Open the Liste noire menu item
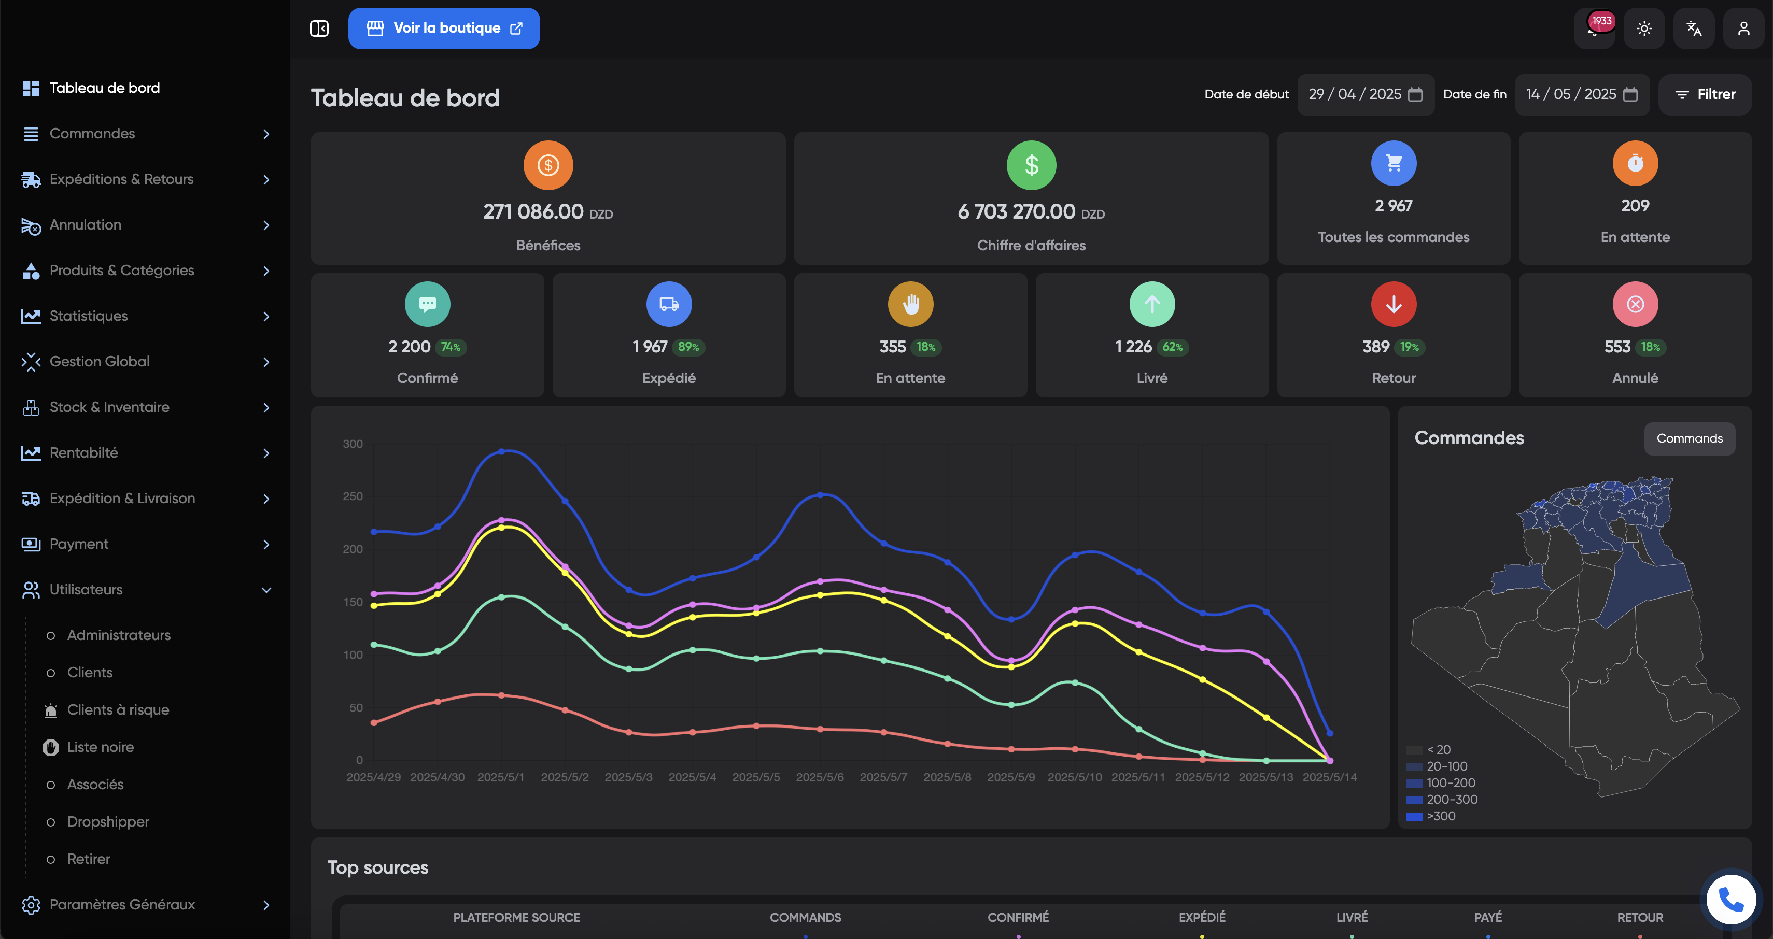Image resolution: width=1773 pixels, height=939 pixels. pos(101,747)
